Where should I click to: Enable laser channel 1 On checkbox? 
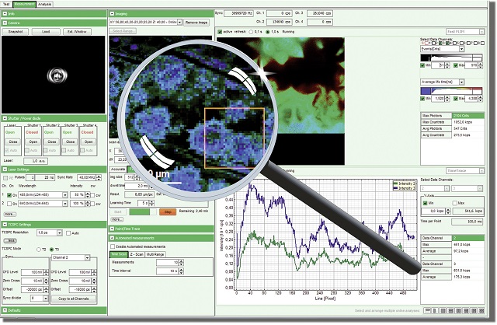click(9, 195)
